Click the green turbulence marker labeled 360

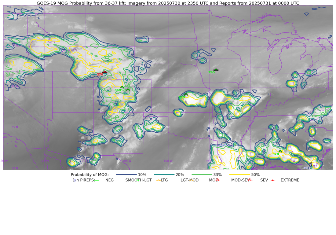click(x=122, y=87)
